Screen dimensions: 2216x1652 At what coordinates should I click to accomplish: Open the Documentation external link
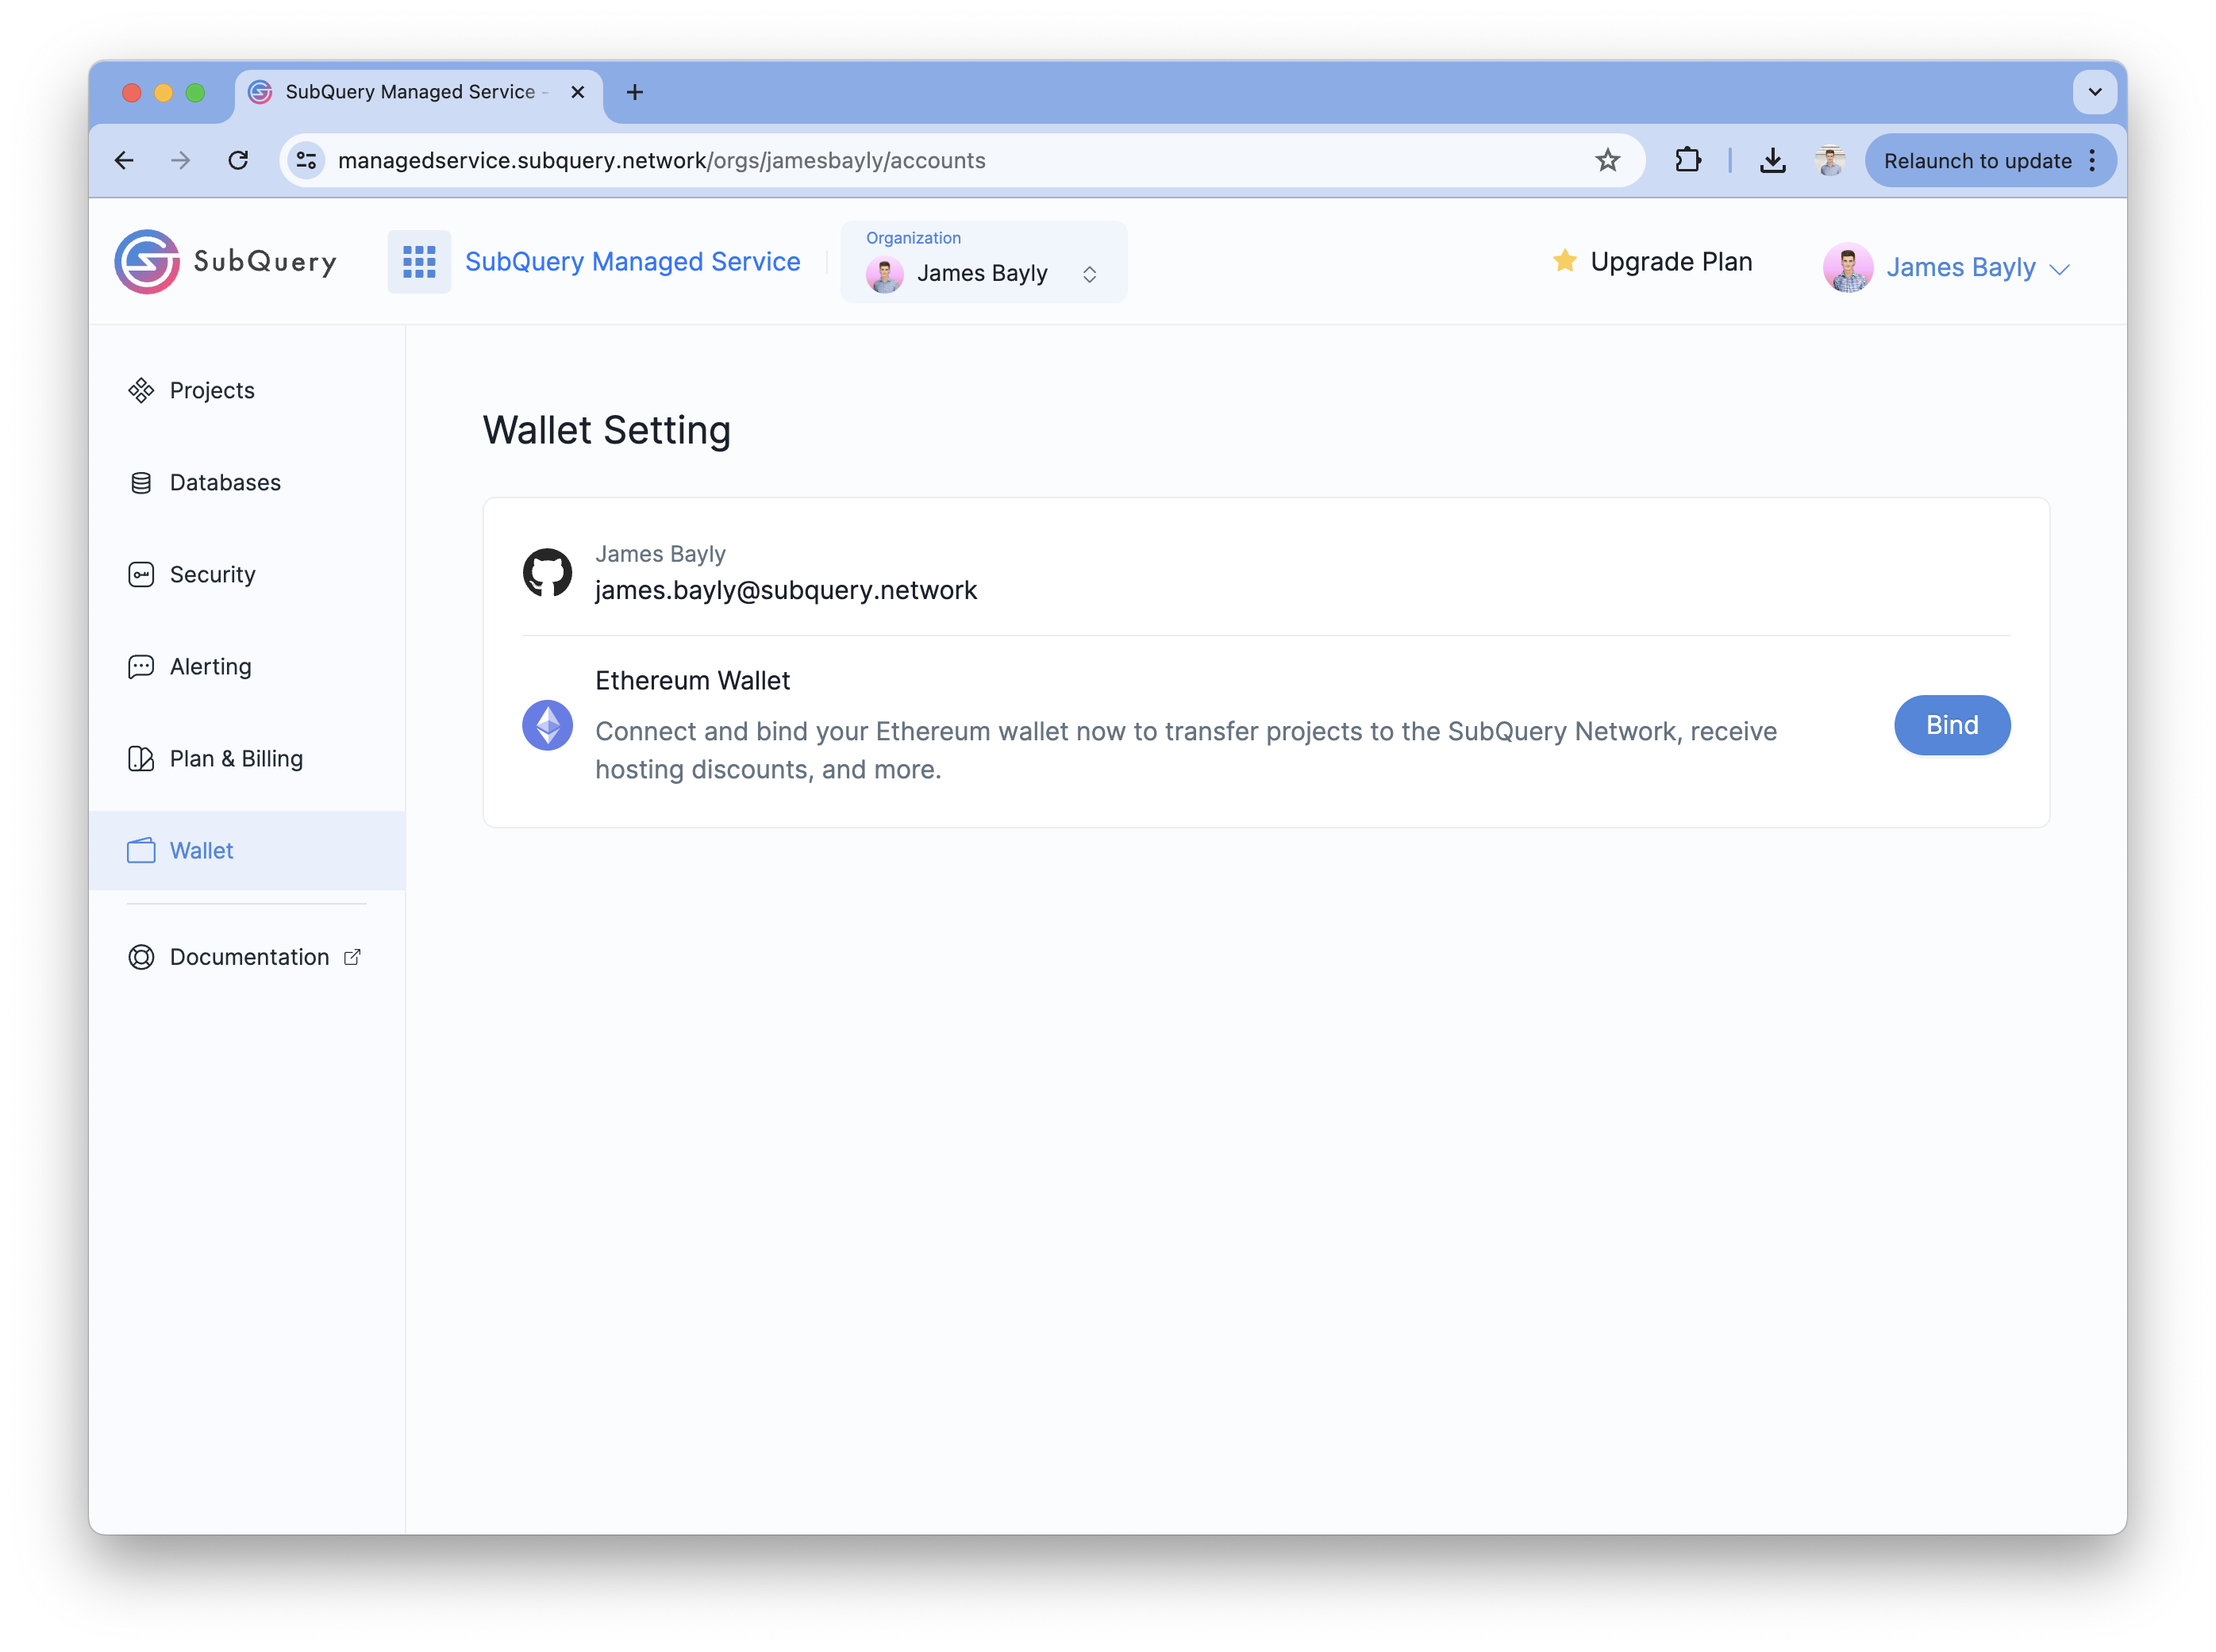tap(248, 956)
